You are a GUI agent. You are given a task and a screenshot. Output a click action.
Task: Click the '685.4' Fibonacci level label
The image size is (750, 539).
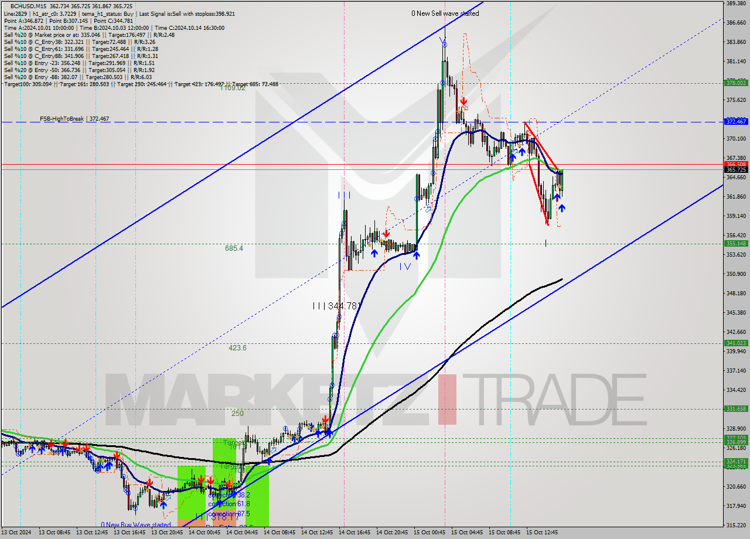tap(234, 248)
